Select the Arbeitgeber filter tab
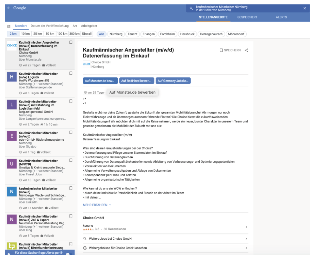The image size is (324, 262). [89, 26]
